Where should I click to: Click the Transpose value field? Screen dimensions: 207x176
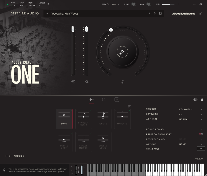(201, 149)
